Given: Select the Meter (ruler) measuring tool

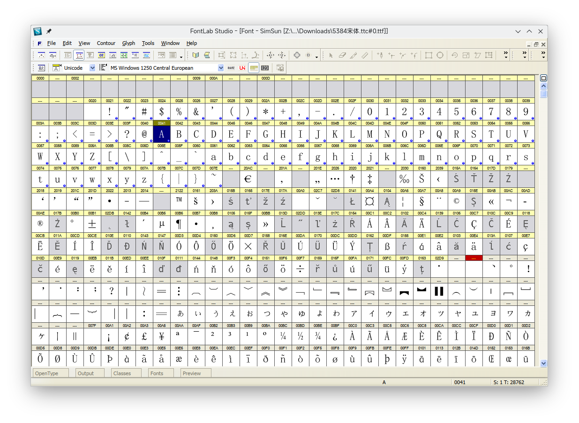Looking at the screenshot, I should pyautogui.click(x=365, y=55).
